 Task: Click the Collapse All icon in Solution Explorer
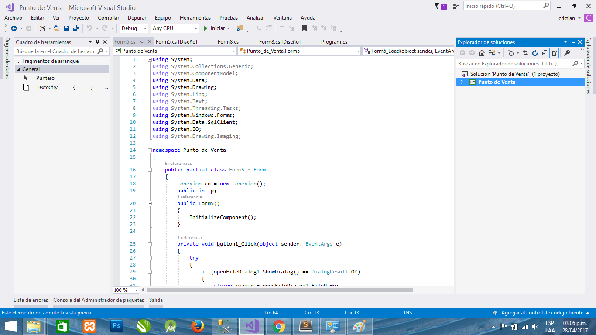545,53
